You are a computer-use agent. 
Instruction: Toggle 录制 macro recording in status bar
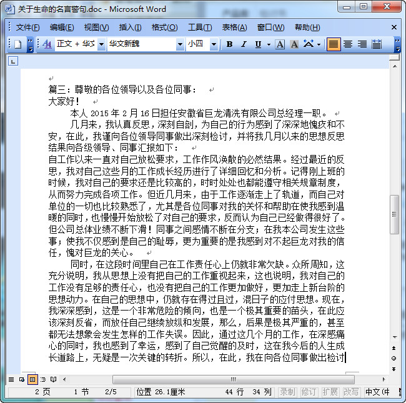tap(287, 392)
